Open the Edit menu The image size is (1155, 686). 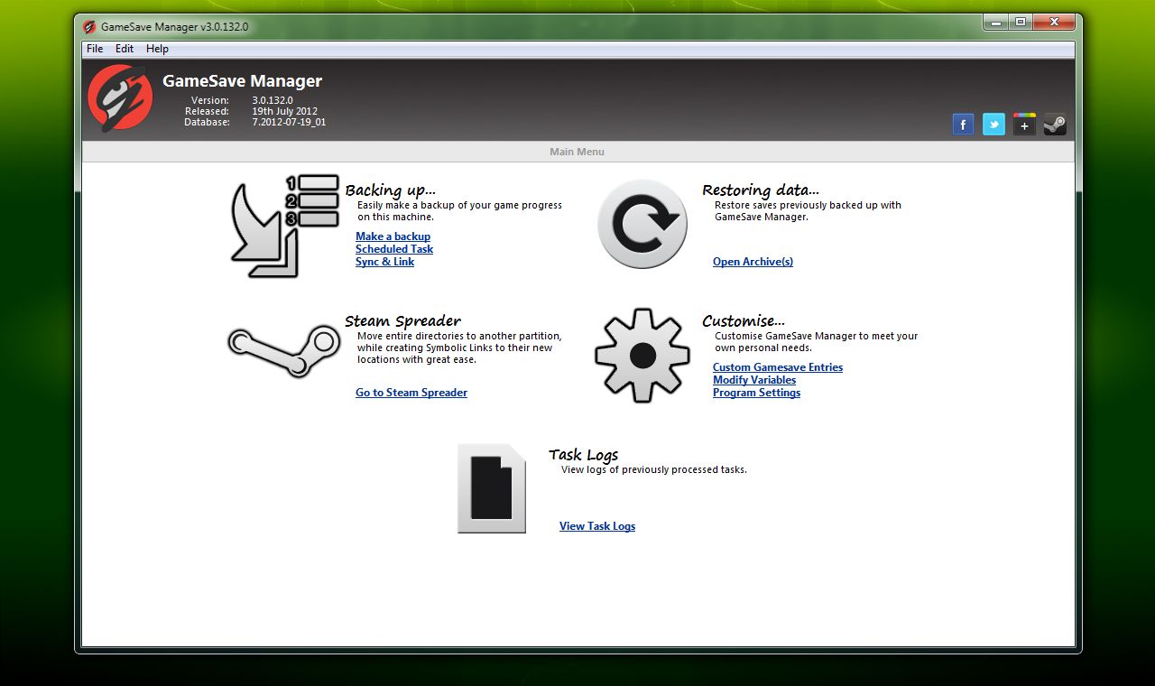[125, 49]
